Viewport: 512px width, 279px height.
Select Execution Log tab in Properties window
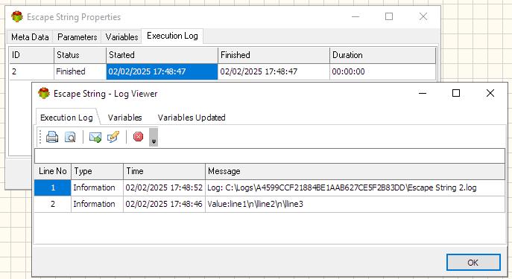tap(172, 36)
